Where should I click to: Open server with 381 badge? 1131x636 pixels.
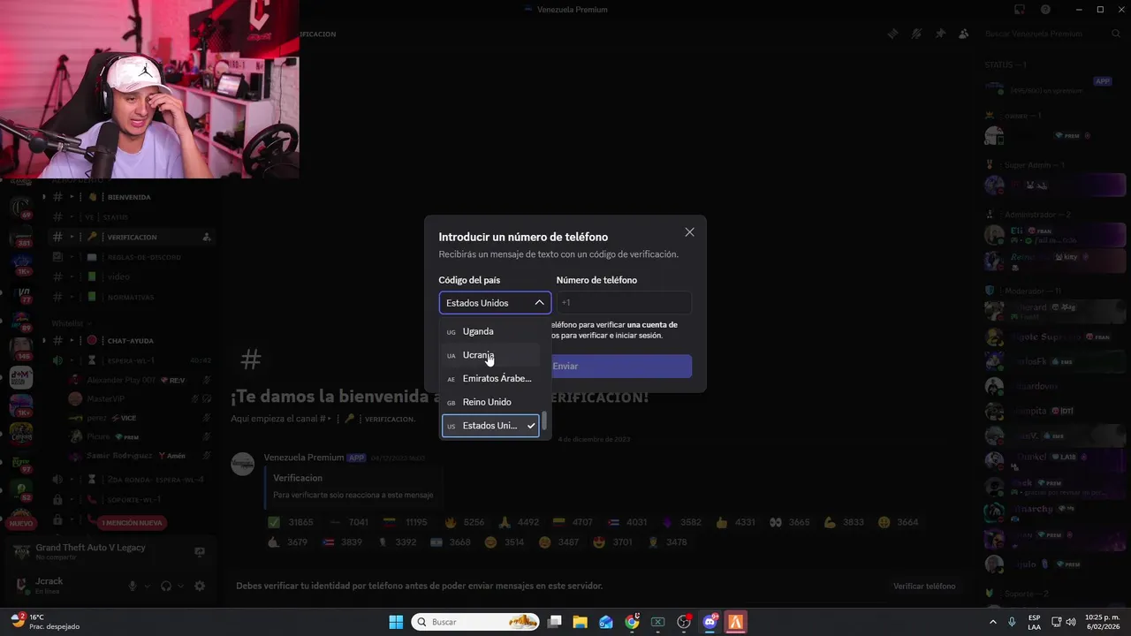pyautogui.click(x=20, y=238)
